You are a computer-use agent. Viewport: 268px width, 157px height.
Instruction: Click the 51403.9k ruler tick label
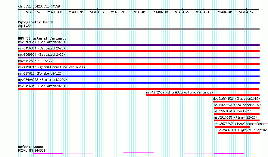(118, 12)
